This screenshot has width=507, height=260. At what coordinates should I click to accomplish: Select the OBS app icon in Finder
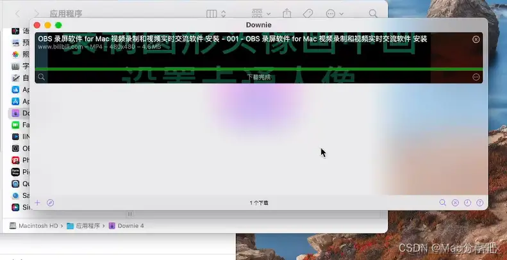click(x=15, y=148)
